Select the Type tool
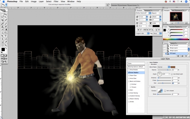This screenshot has height=119, width=190. click(x=6, y=36)
